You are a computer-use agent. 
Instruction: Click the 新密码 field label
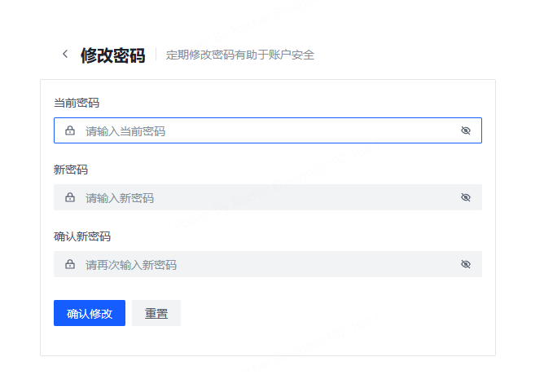pos(71,170)
